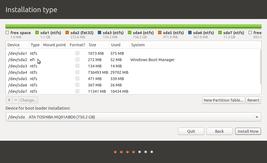The width and height of the screenshot is (267, 163).
Task: Click the New Partition Table button
Action: click(x=223, y=100)
